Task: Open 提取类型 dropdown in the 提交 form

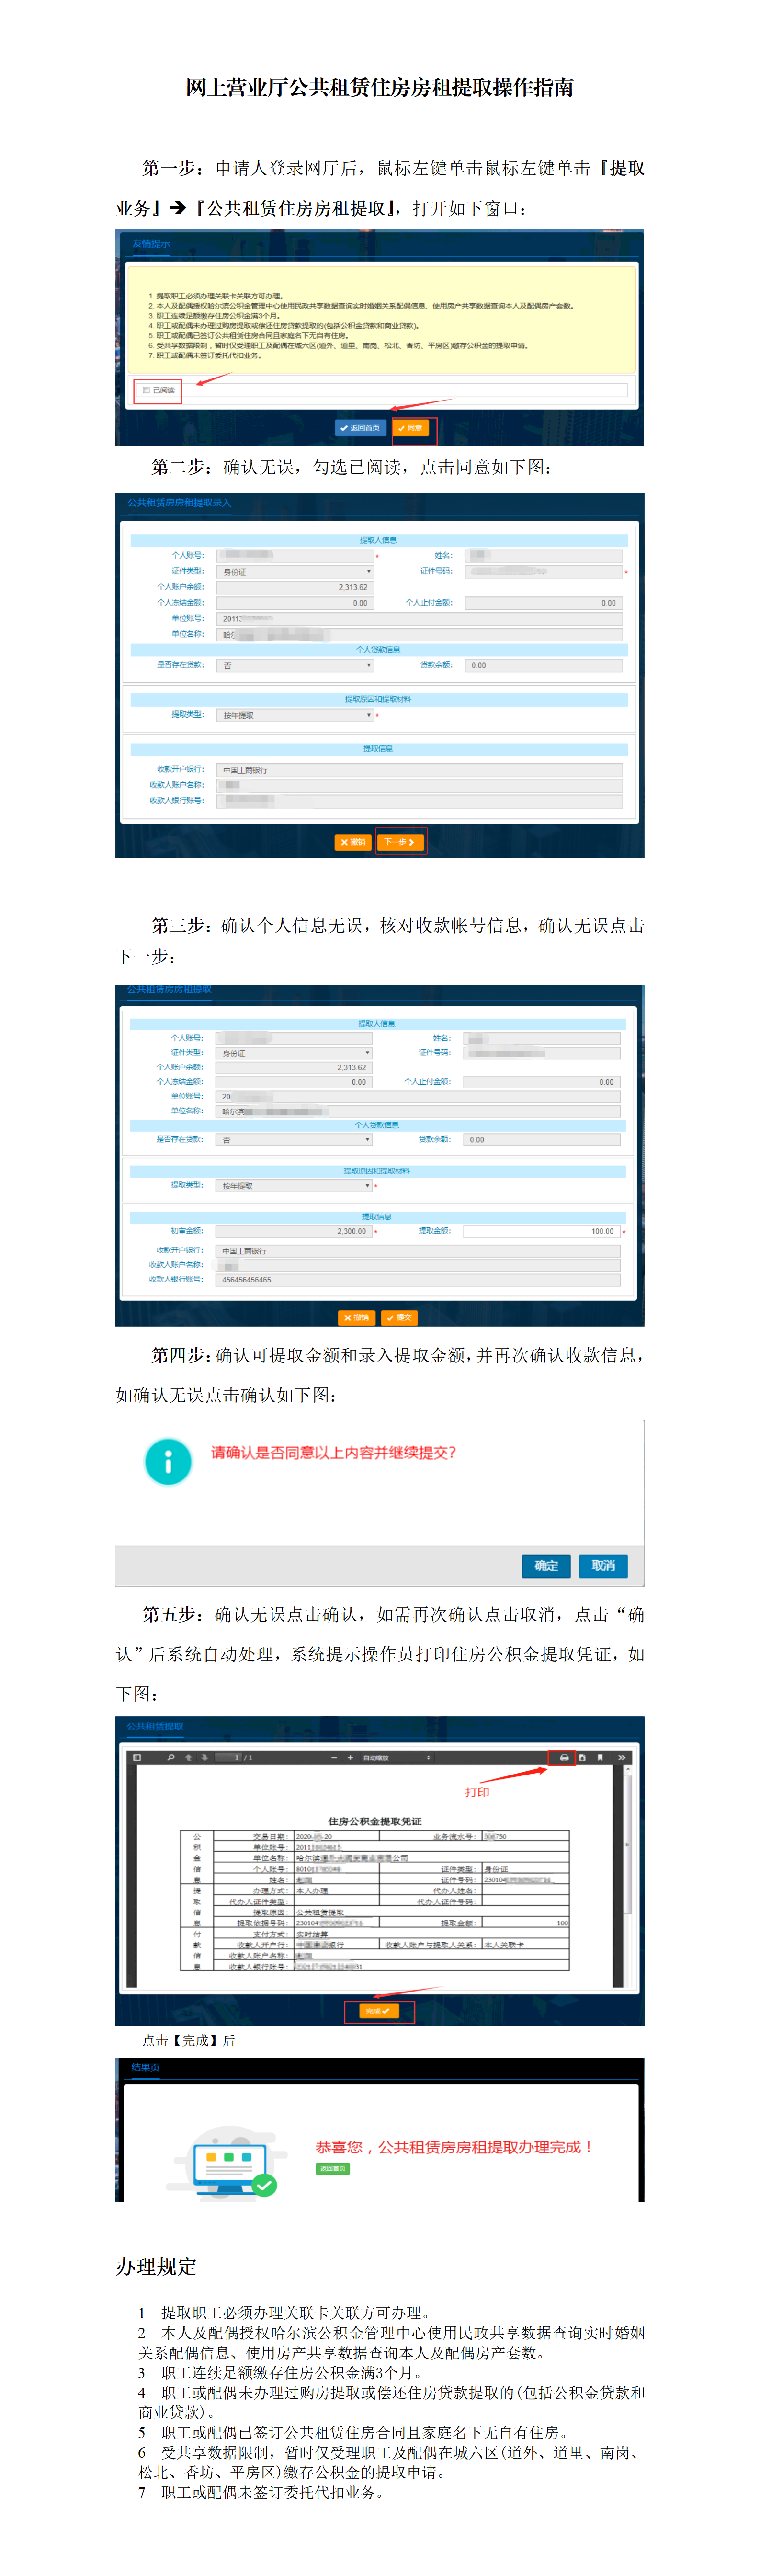Action: 294,1186
